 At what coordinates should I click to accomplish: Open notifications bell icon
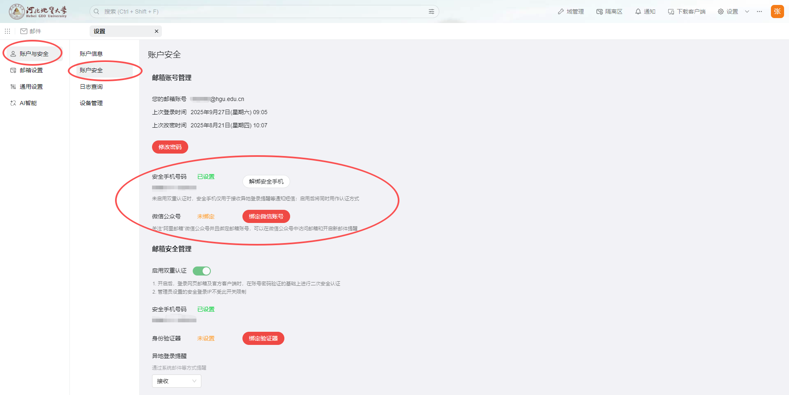[x=638, y=11]
